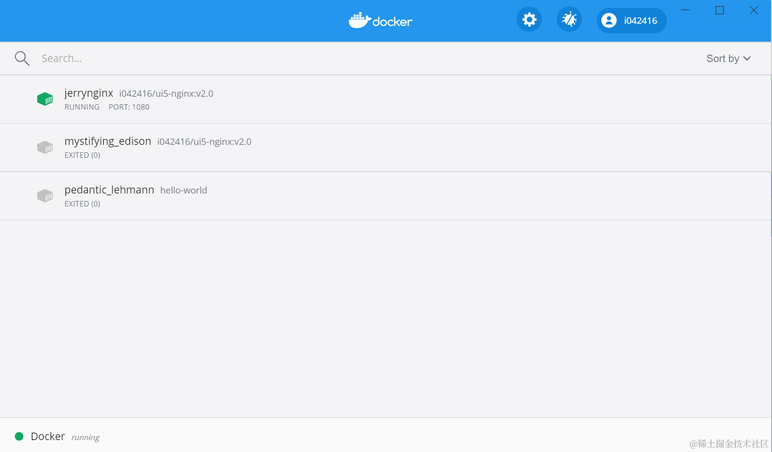The height and width of the screenshot is (452, 772).
Task: Minimize the Docker window
Action: point(685,10)
